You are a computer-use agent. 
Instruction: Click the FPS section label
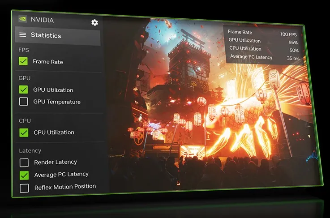(x=24, y=50)
